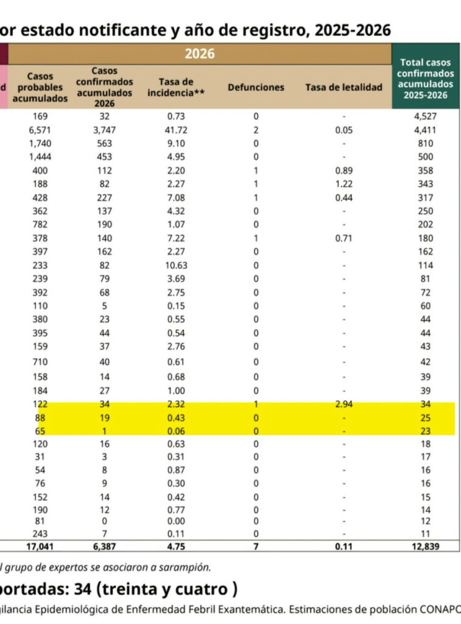Click the bold total 6,387
461x624 pixels.
pos(105,547)
